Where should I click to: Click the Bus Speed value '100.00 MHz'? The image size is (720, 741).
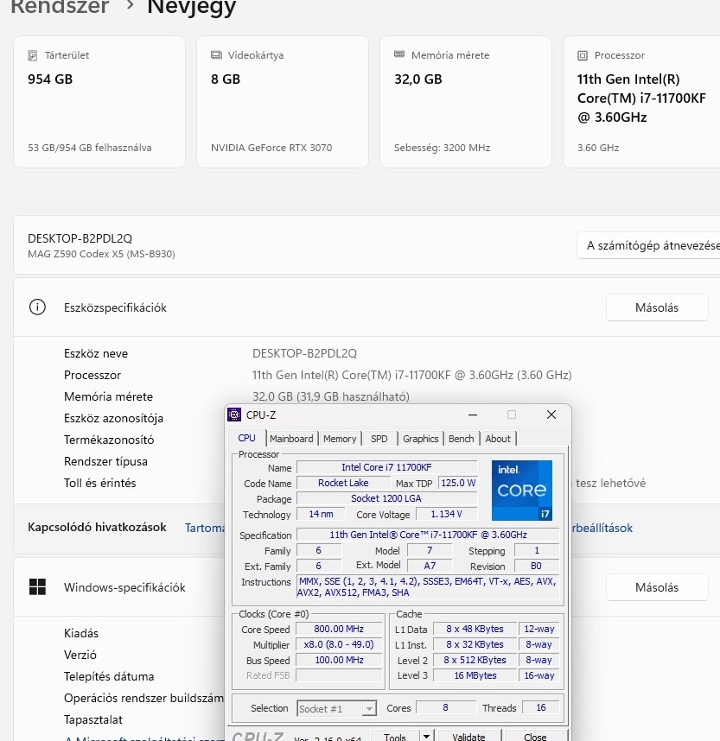coord(339,660)
